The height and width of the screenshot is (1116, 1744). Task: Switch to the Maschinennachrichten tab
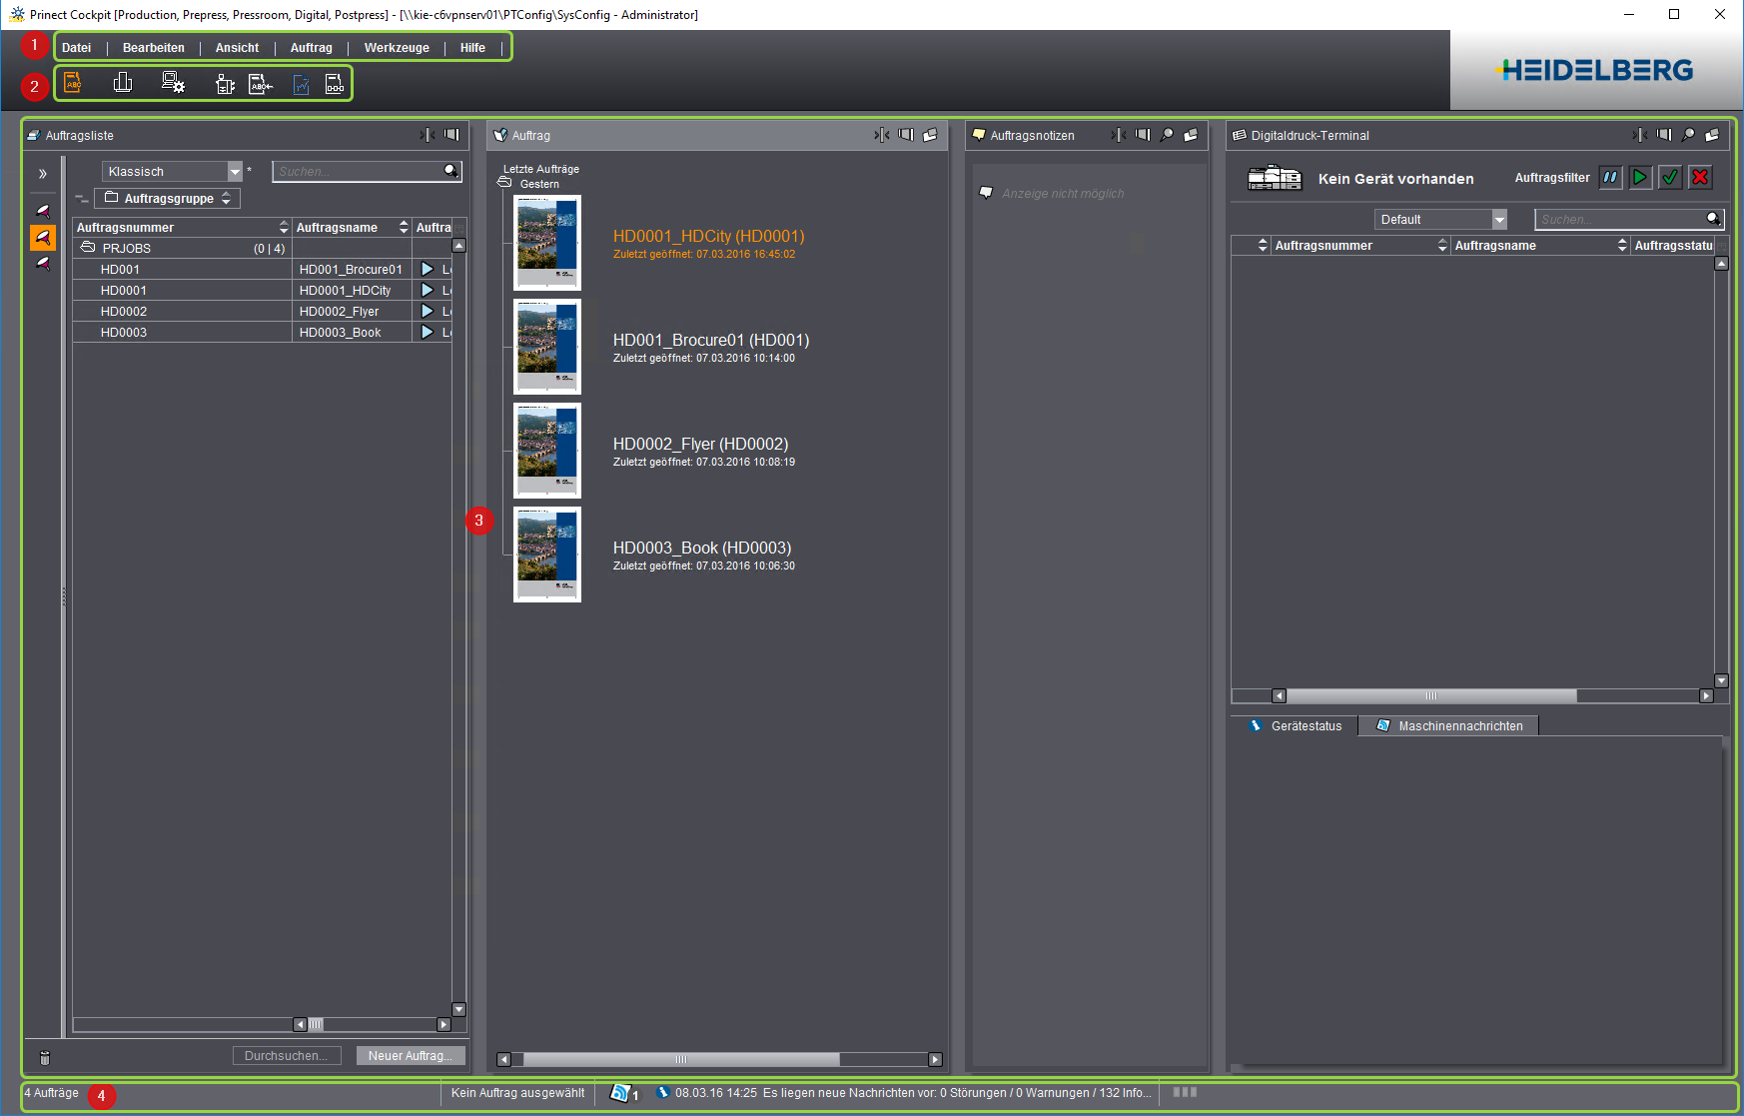point(1449,725)
